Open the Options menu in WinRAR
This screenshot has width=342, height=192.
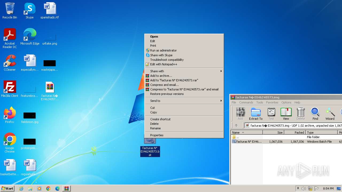[286, 102]
